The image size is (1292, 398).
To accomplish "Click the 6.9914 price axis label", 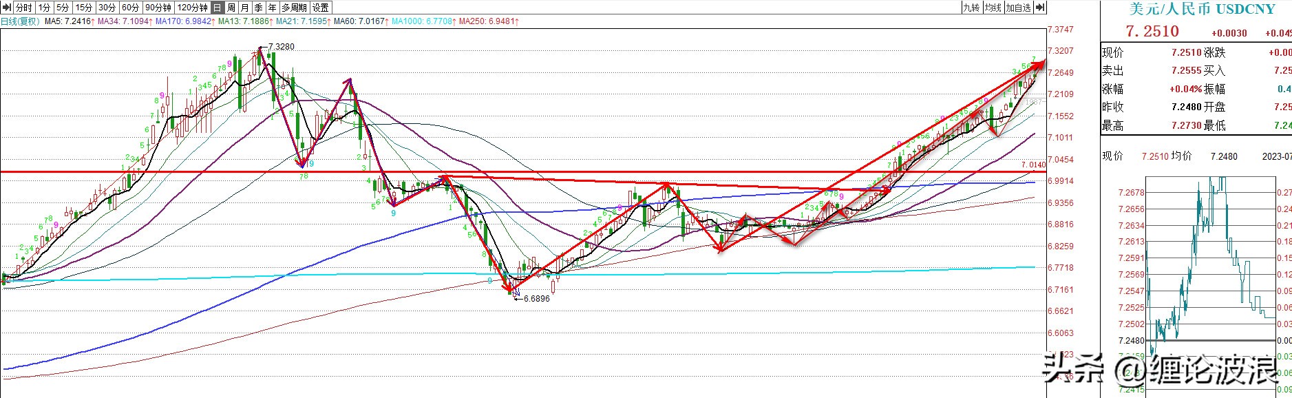I will tap(1061, 181).
